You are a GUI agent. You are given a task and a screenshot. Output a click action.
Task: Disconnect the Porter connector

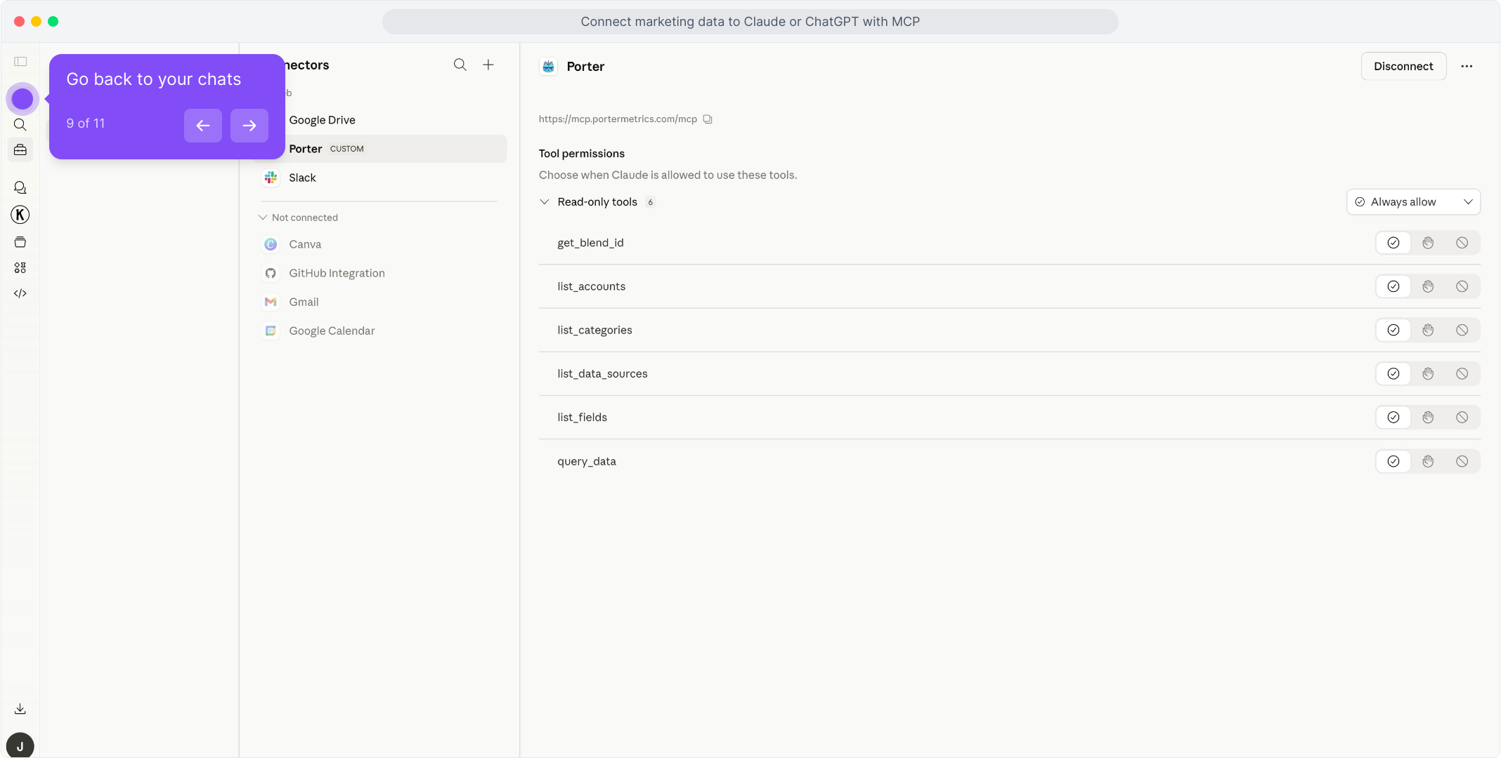tap(1403, 66)
